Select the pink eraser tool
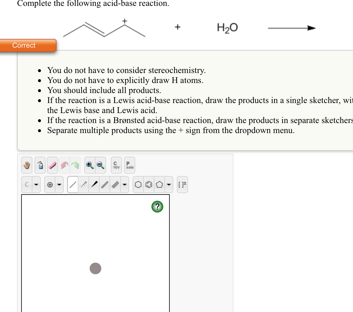 click(52, 165)
